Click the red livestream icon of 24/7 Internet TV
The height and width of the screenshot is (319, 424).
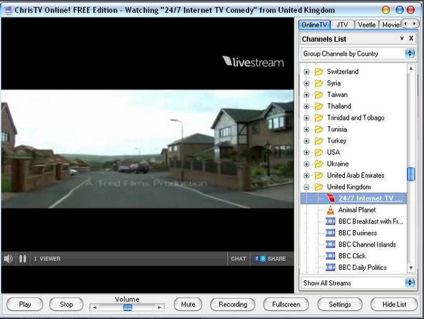pyautogui.click(x=331, y=198)
